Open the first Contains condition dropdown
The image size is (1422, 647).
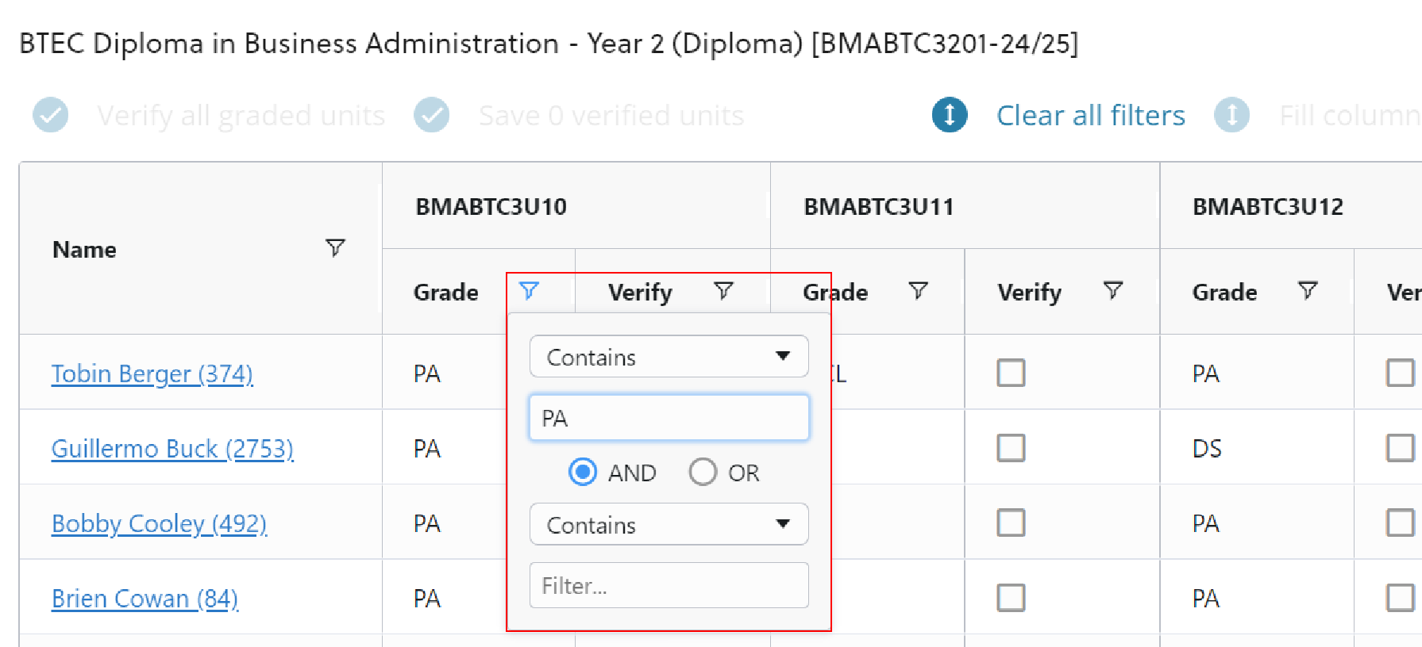[668, 357]
